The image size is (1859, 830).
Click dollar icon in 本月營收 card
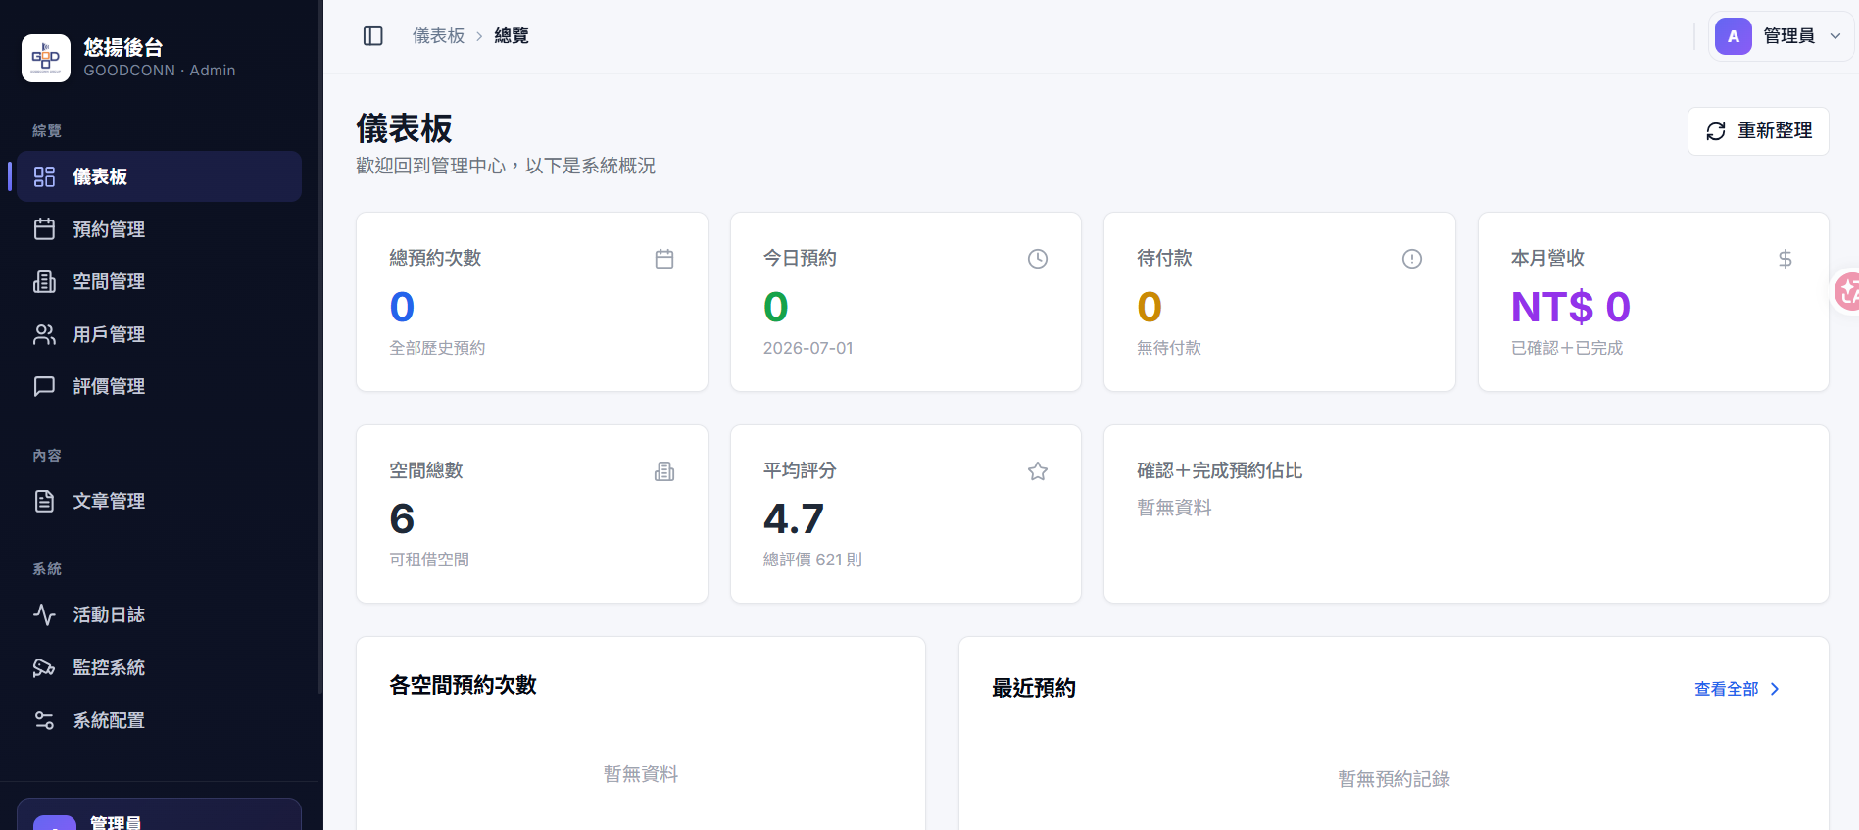[1786, 259]
